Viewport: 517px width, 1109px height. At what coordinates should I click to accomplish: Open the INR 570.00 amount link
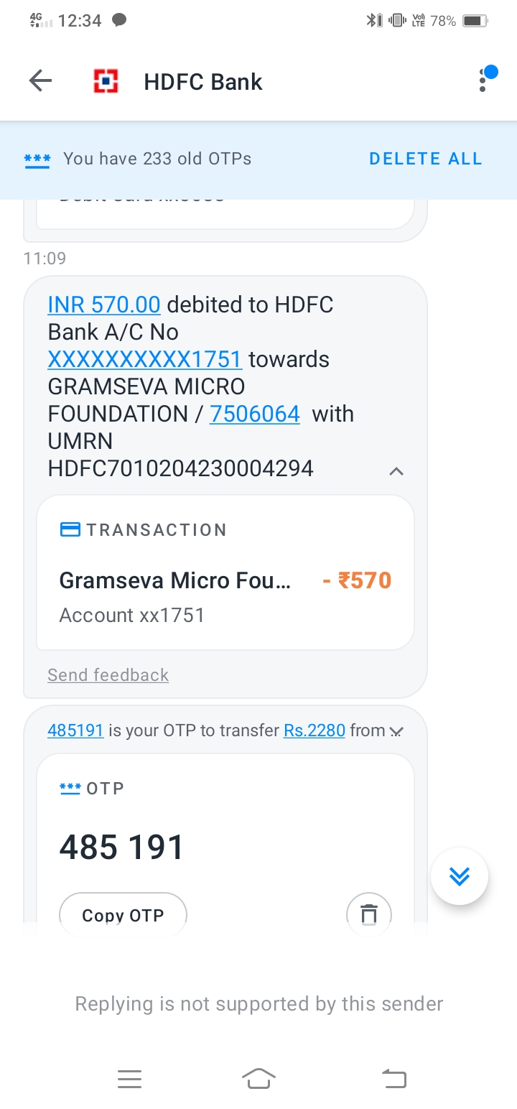[x=104, y=305]
